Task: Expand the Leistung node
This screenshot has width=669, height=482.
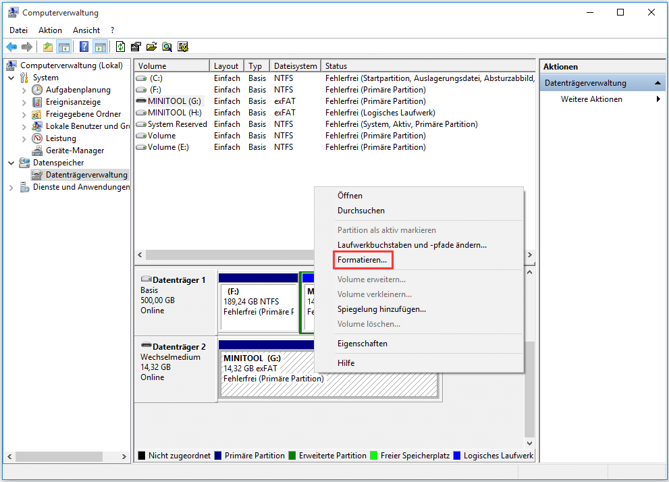Action: click(24, 138)
